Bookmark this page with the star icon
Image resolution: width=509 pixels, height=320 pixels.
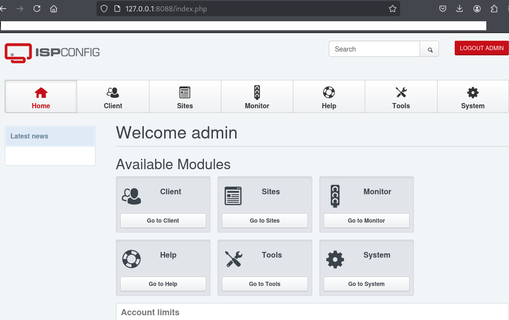click(x=392, y=9)
